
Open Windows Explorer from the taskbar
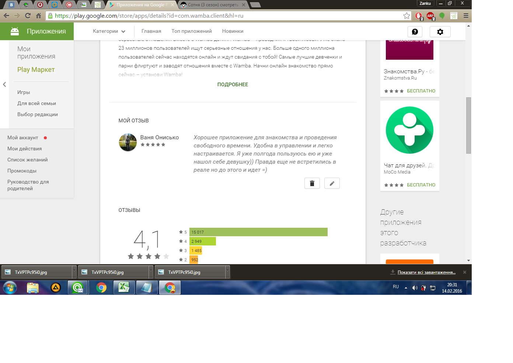point(33,288)
